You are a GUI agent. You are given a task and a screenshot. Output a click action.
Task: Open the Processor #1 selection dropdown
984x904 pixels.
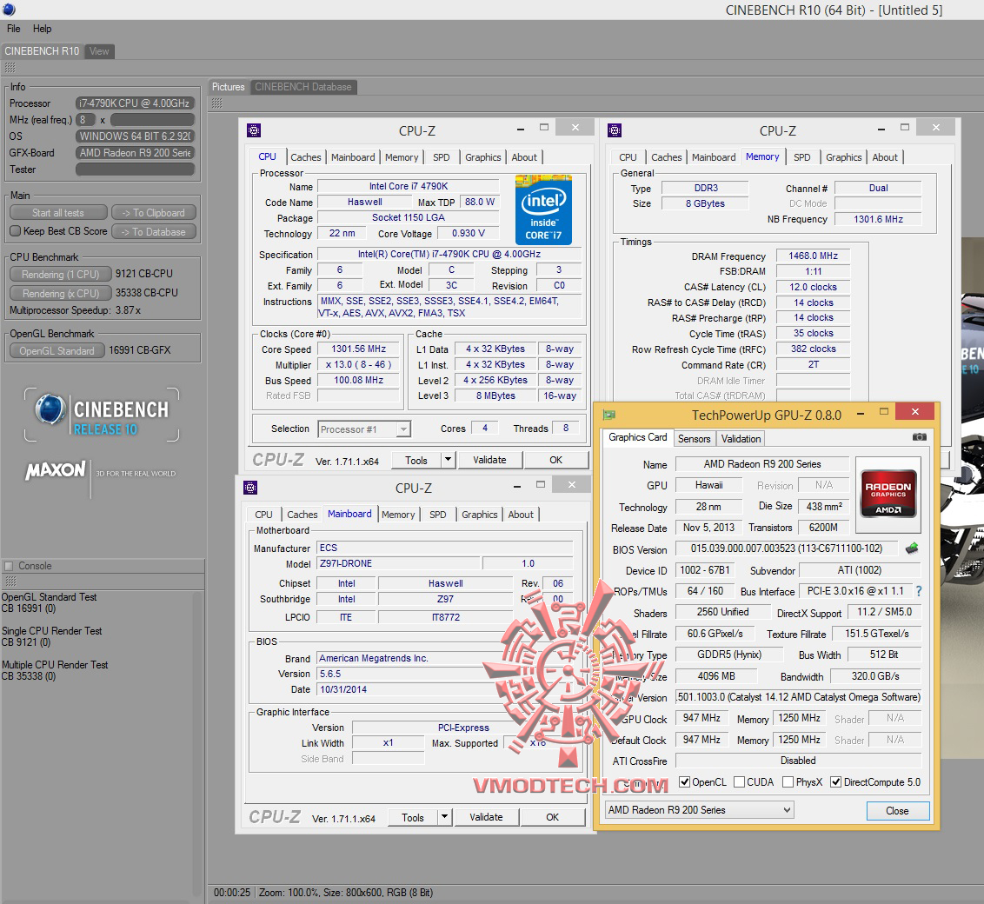point(364,429)
